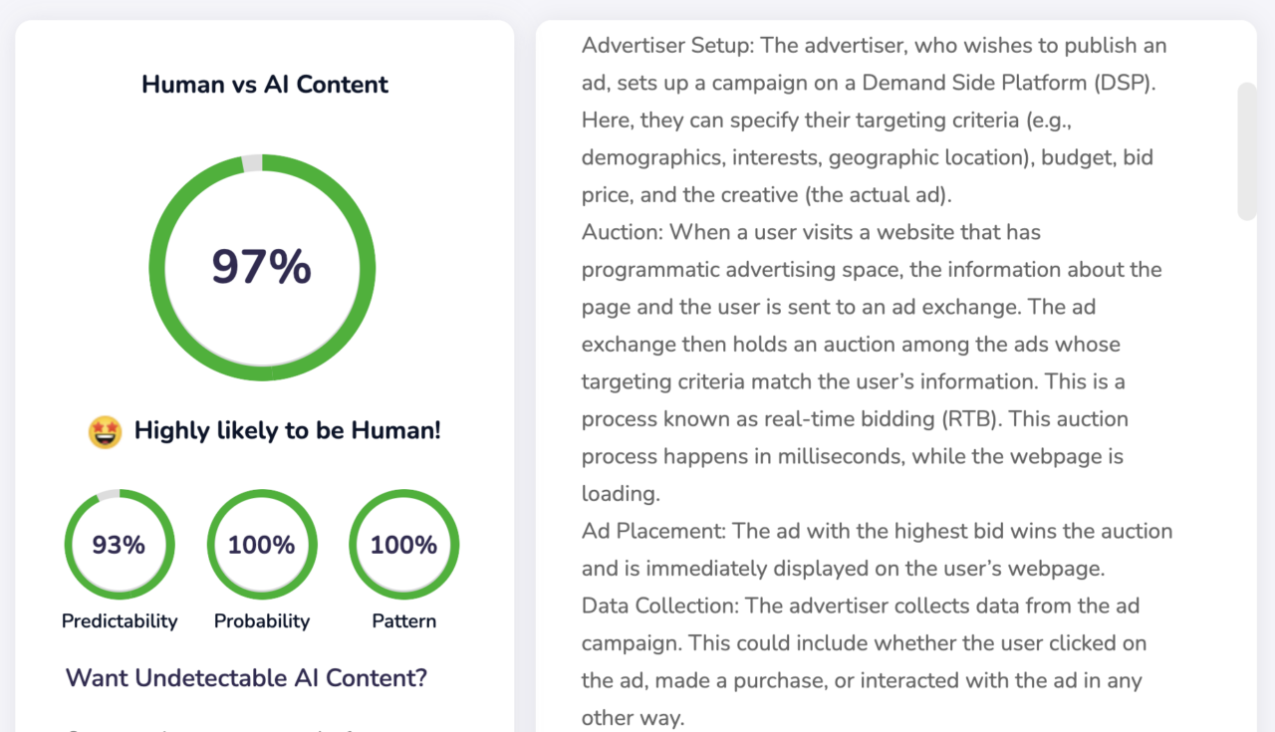
Task: Click the star-struck emoji icon
Action: tap(105, 432)
